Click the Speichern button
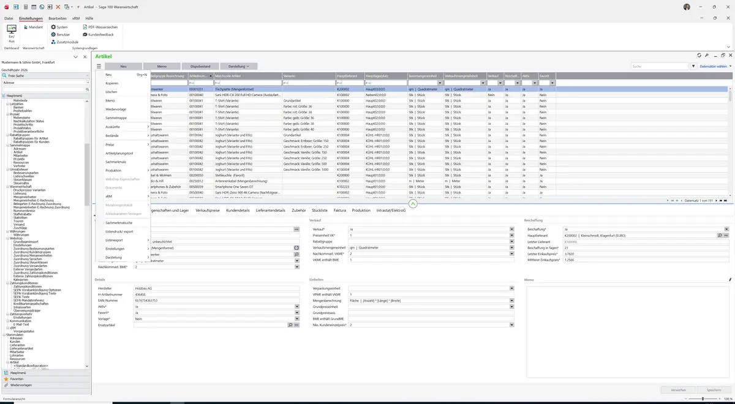This screenshot has width=735, height=404. pos(714,390)
